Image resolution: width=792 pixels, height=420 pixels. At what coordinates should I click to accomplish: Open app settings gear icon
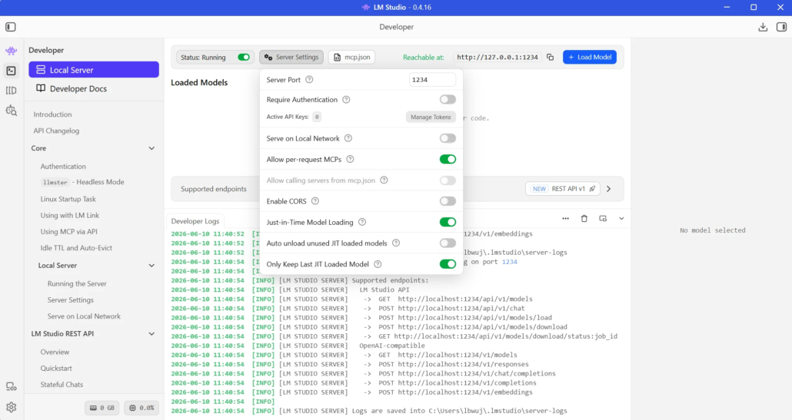coord(11,408)
